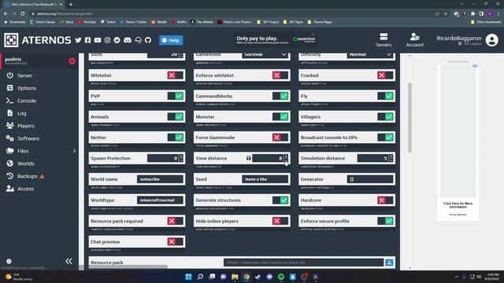The width and height of the screenshot is (504, 283).
Task: Open Aternos Twitter social icon
Action: [78, 40]
